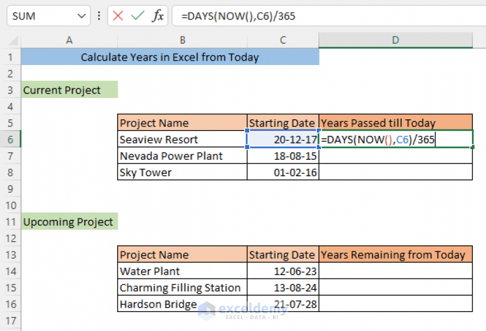This screenshot has width=486, height=331.
Task: Select row 16 header
Action: [11, 304]
